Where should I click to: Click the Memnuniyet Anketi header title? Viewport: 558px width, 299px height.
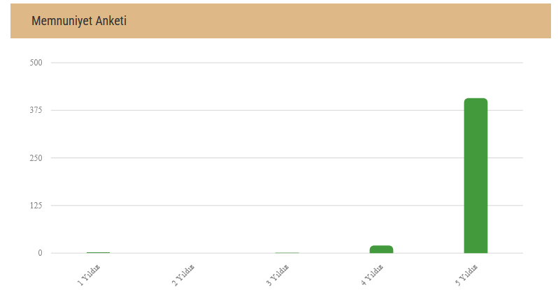(79, 21)
